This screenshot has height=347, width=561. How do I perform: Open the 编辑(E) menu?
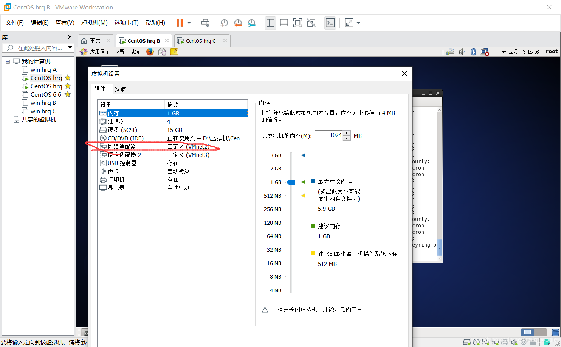(x=40, y=23)
